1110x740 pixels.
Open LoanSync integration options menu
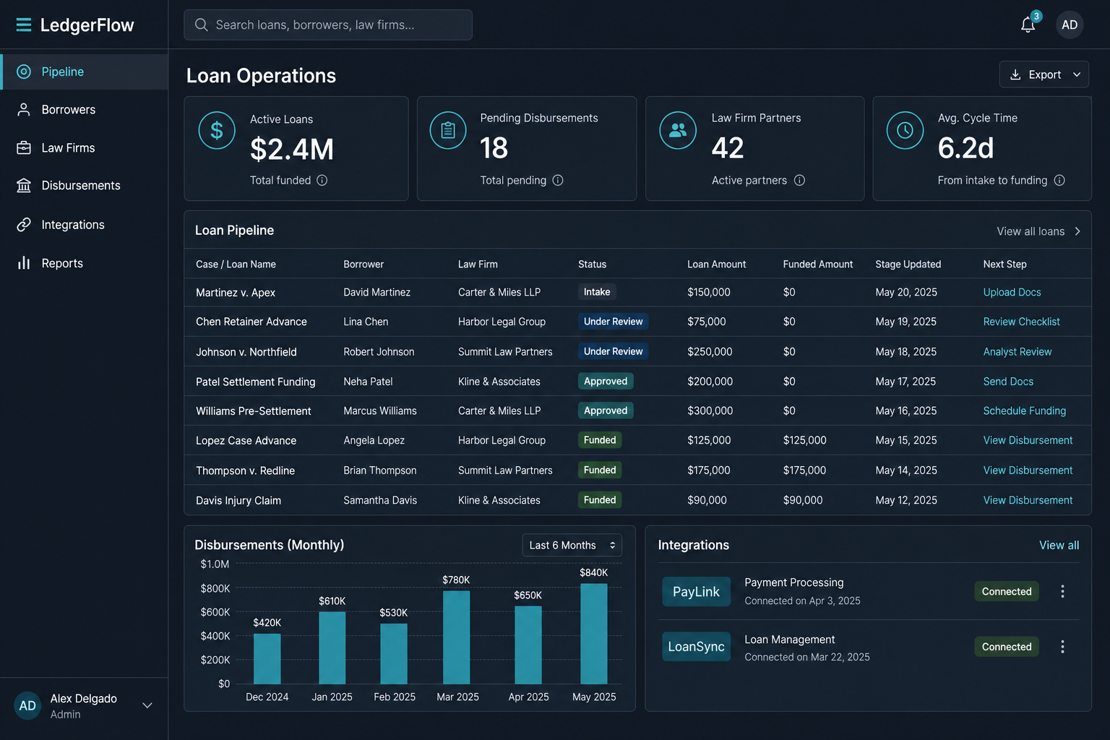coord(1062,647)
